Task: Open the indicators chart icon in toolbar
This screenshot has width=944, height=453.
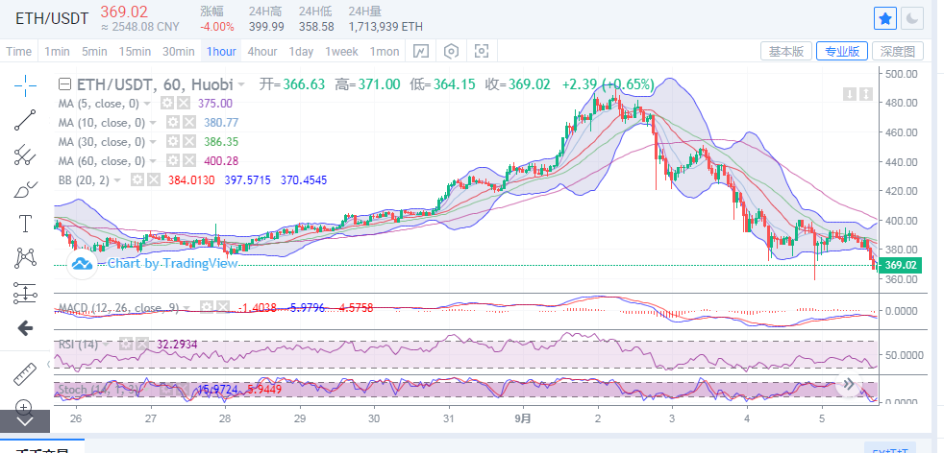Action: tap(420, 52)
